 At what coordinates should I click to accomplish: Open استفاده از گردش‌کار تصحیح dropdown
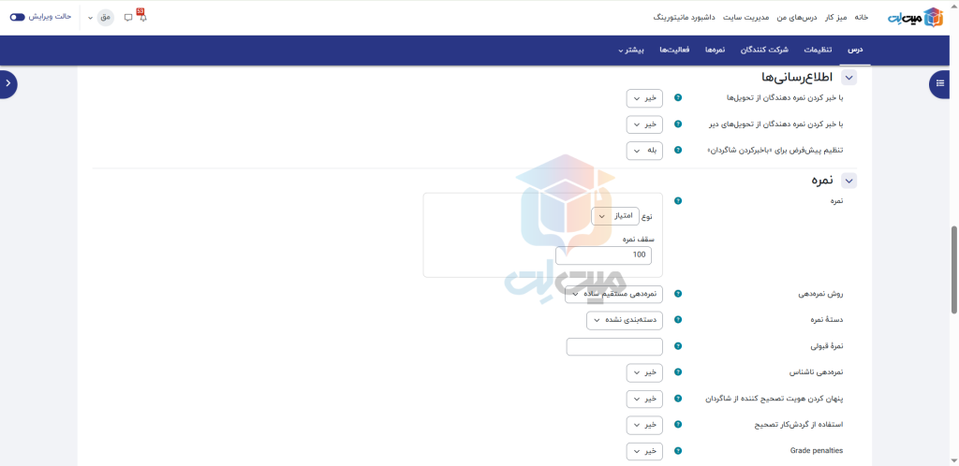point(644,425)
